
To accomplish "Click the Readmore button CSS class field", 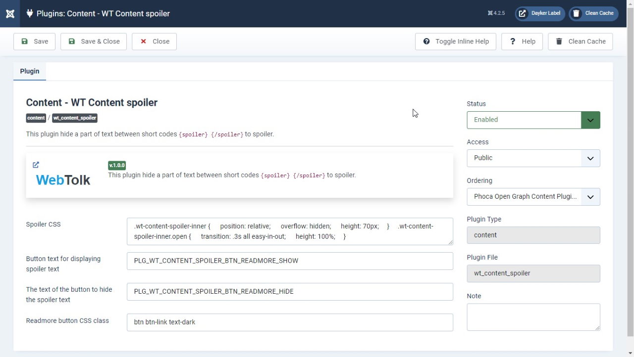I will pos(290,322).
